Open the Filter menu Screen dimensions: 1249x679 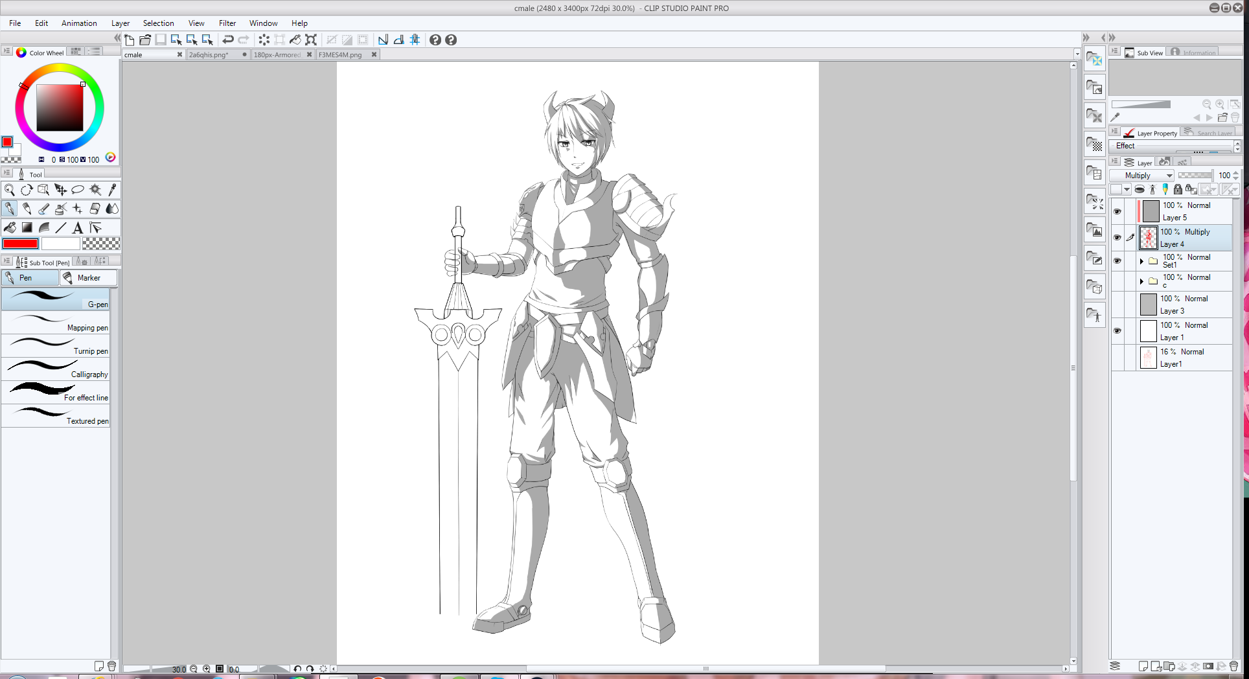[227, 23]
